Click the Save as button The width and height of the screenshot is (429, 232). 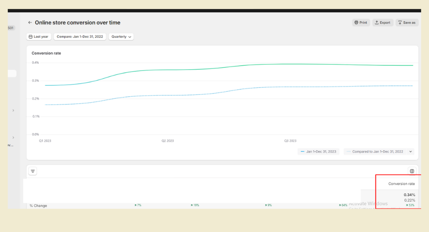tap(407, 23)
